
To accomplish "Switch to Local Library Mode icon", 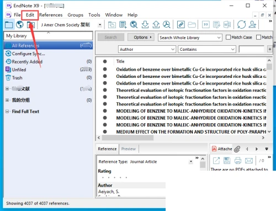I will [x=9, y=24].
